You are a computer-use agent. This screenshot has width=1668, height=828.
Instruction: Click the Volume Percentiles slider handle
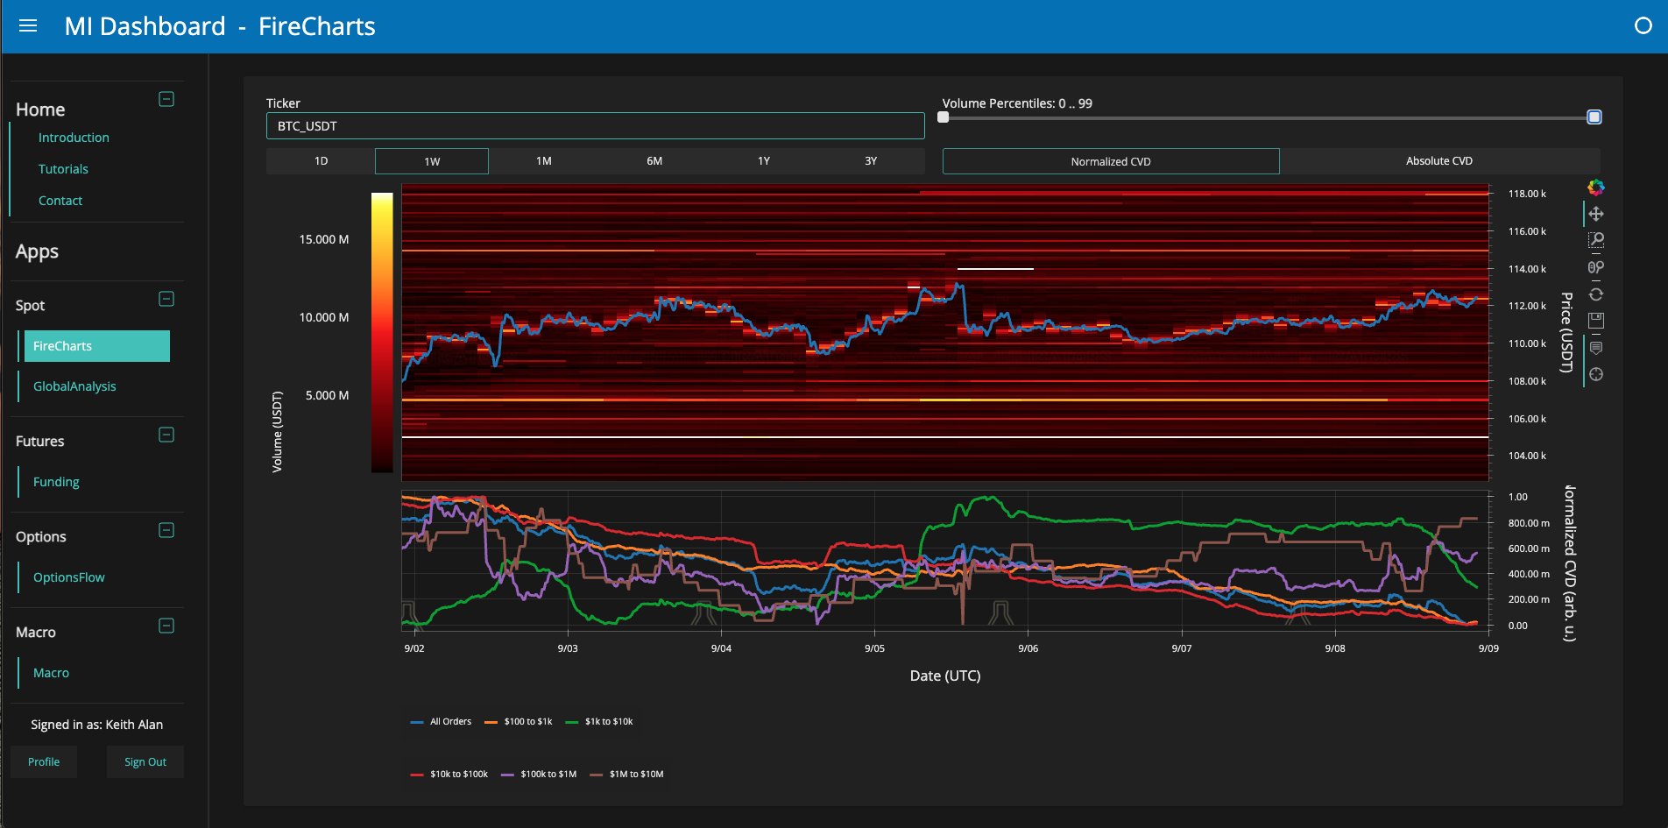click(944, 117)
